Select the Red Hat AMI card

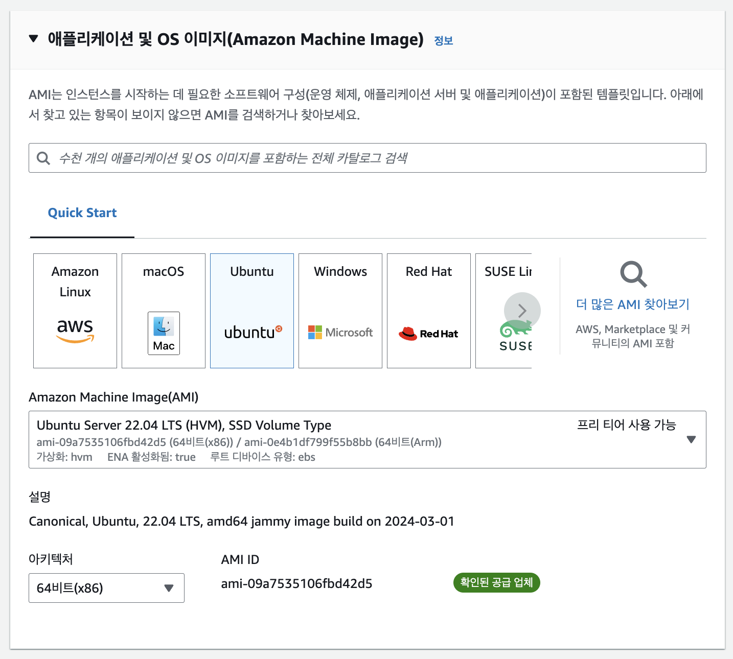click(x=429, y=311)
